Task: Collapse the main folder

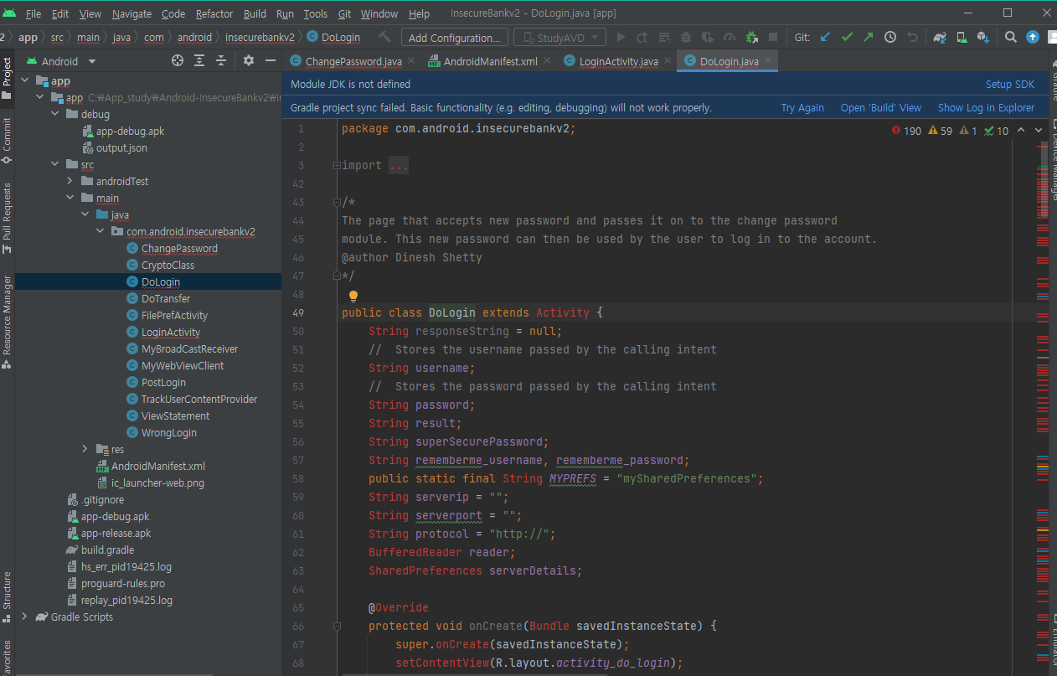Action: (x=70, y=198)
